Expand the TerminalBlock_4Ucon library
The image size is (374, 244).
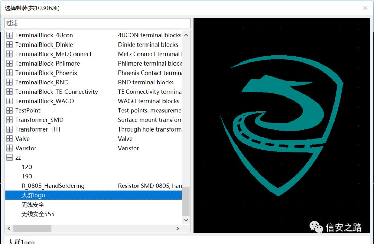pos(10,35)
